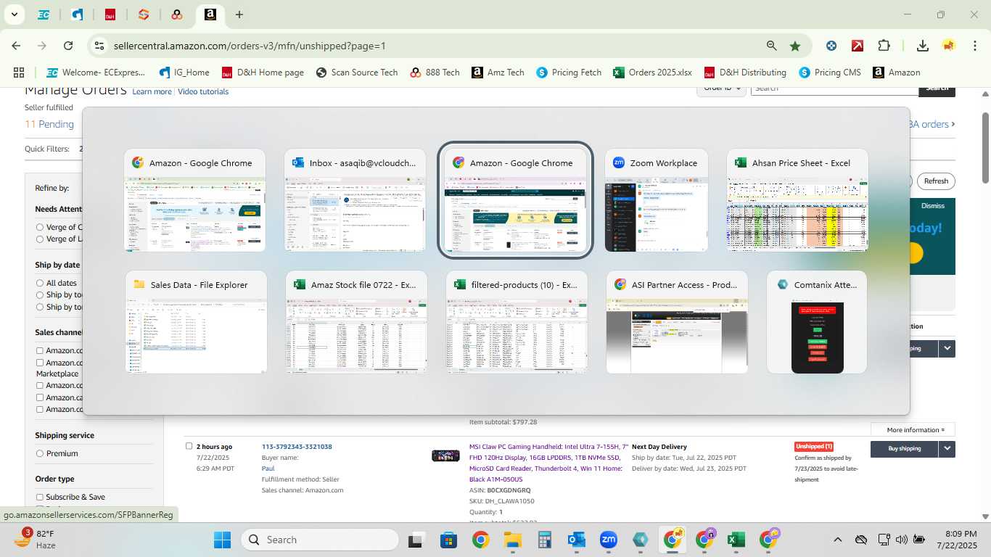Open the Pricing Fetch bookmark
The width and height of the screenshot is (991, 557).
tap(569, 73)
